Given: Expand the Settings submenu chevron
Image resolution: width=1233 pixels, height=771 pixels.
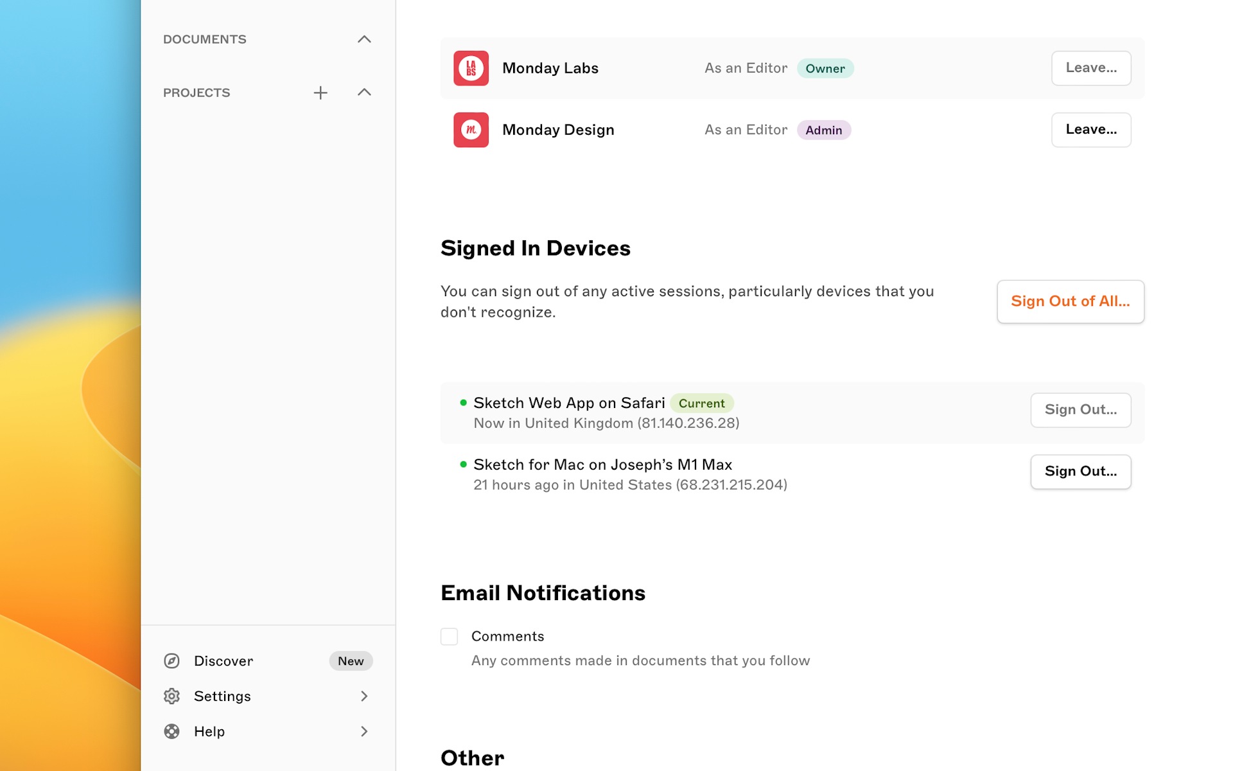Looking at the screenshot, I should click(364, 696).
